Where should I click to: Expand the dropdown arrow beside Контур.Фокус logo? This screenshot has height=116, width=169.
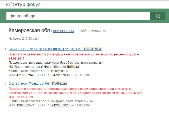coord(43,5)
